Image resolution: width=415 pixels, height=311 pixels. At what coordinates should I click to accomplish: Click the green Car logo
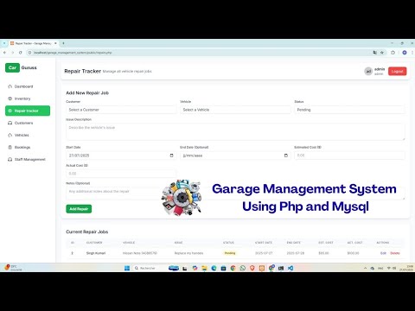point(12,67)
